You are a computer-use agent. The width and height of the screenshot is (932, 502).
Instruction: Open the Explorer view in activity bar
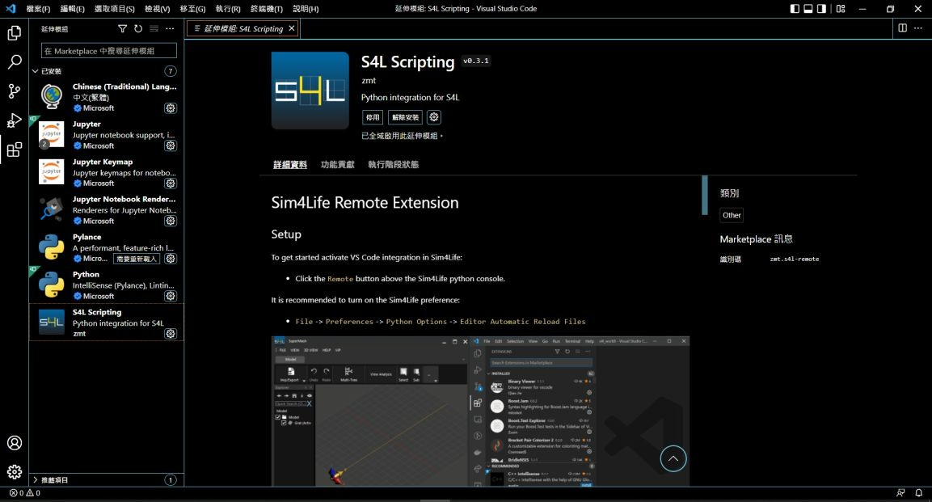tap(15, 33)
